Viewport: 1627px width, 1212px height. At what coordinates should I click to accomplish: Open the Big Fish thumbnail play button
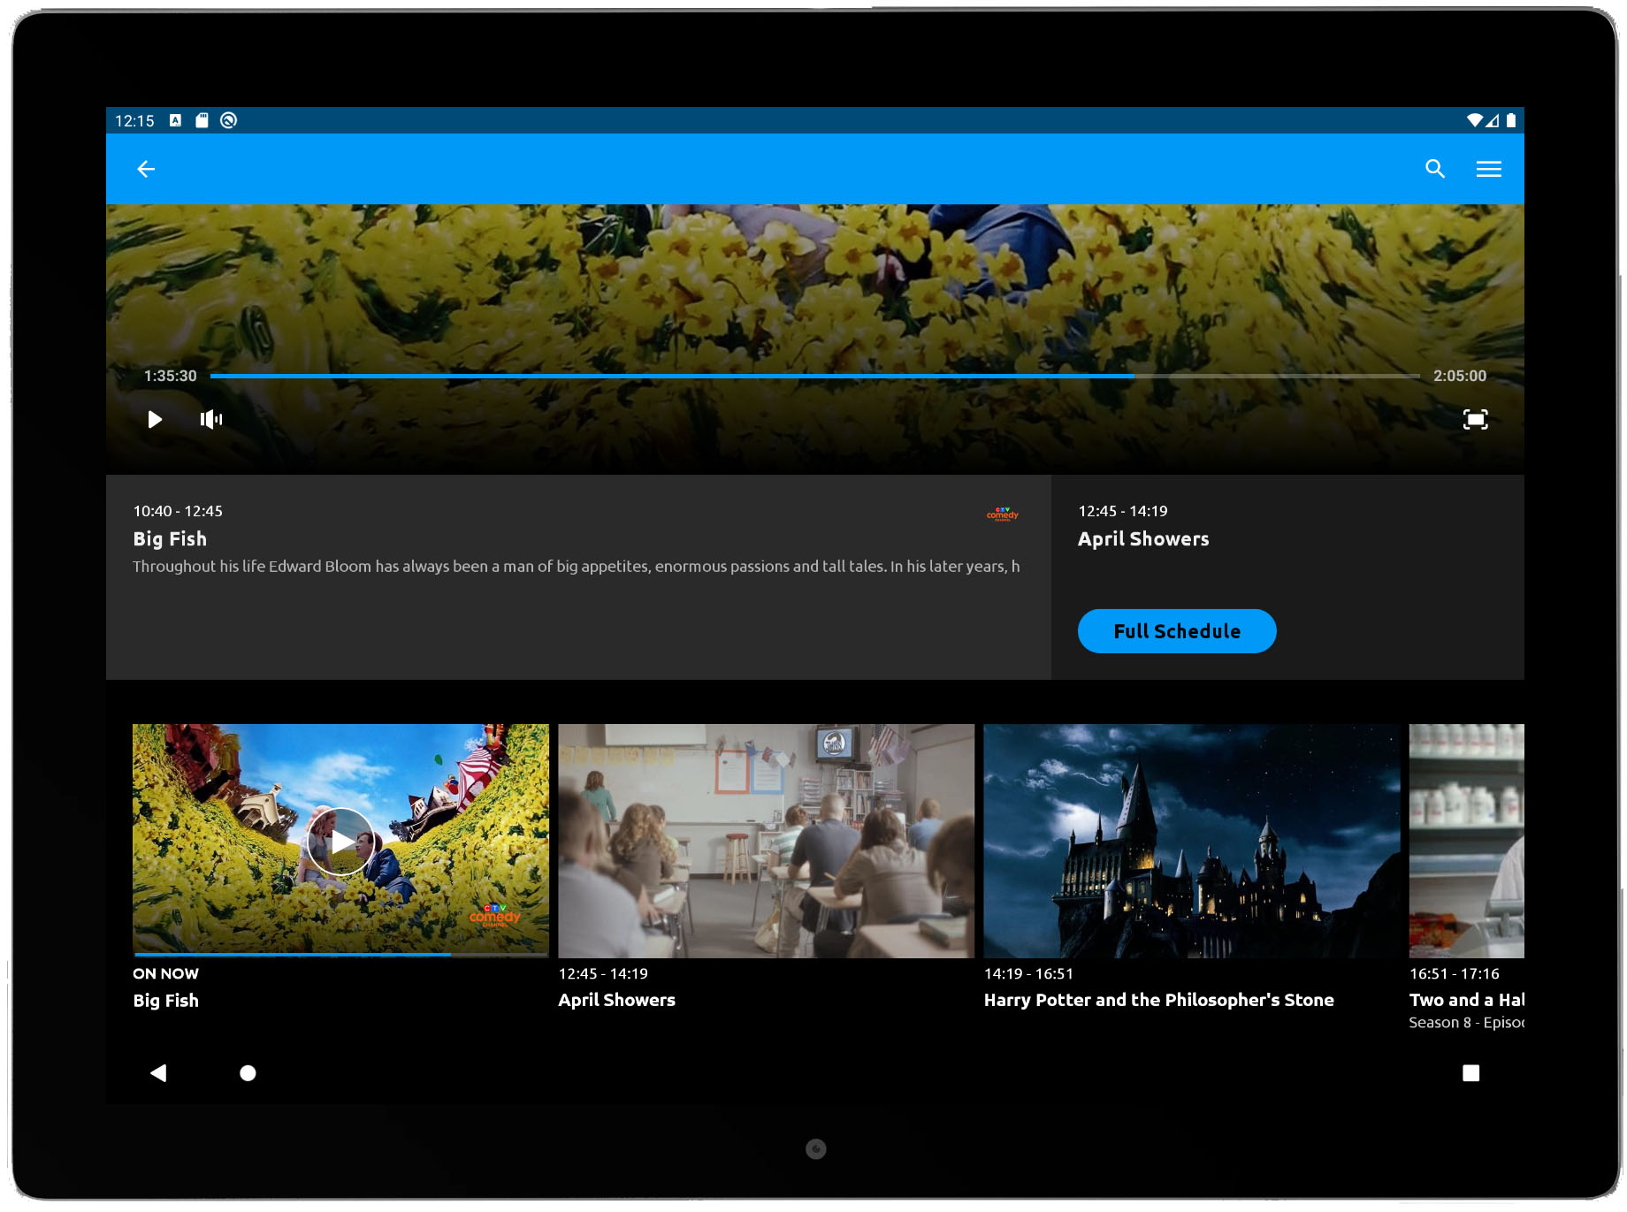click(x=341, y=842)
